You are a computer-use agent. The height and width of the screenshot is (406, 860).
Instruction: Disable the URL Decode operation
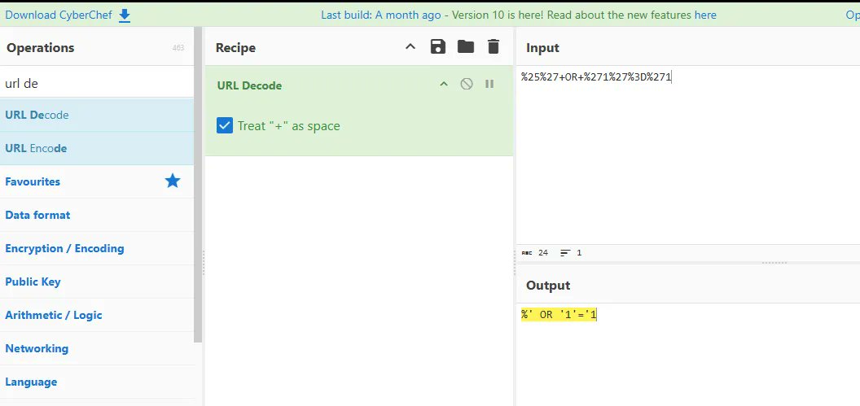click(466, 84)
